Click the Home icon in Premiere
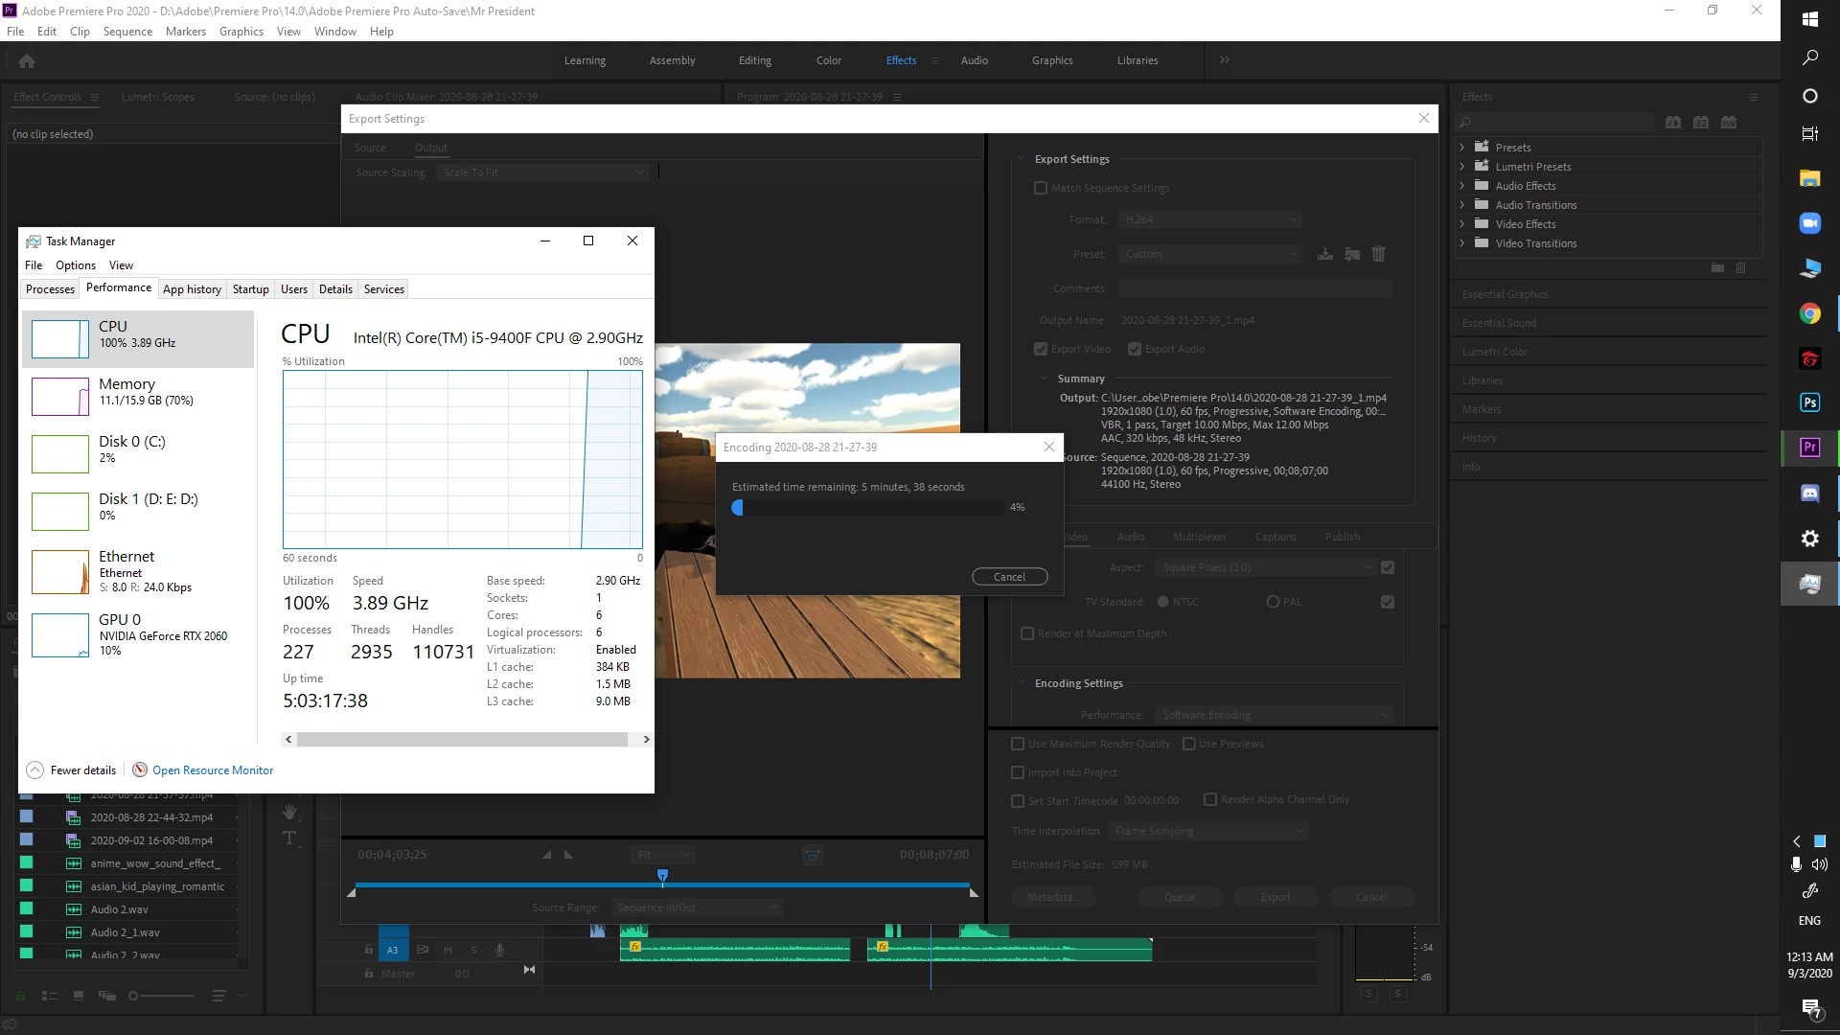This screenshot has height=1035, width=1840. click(27, 61)
